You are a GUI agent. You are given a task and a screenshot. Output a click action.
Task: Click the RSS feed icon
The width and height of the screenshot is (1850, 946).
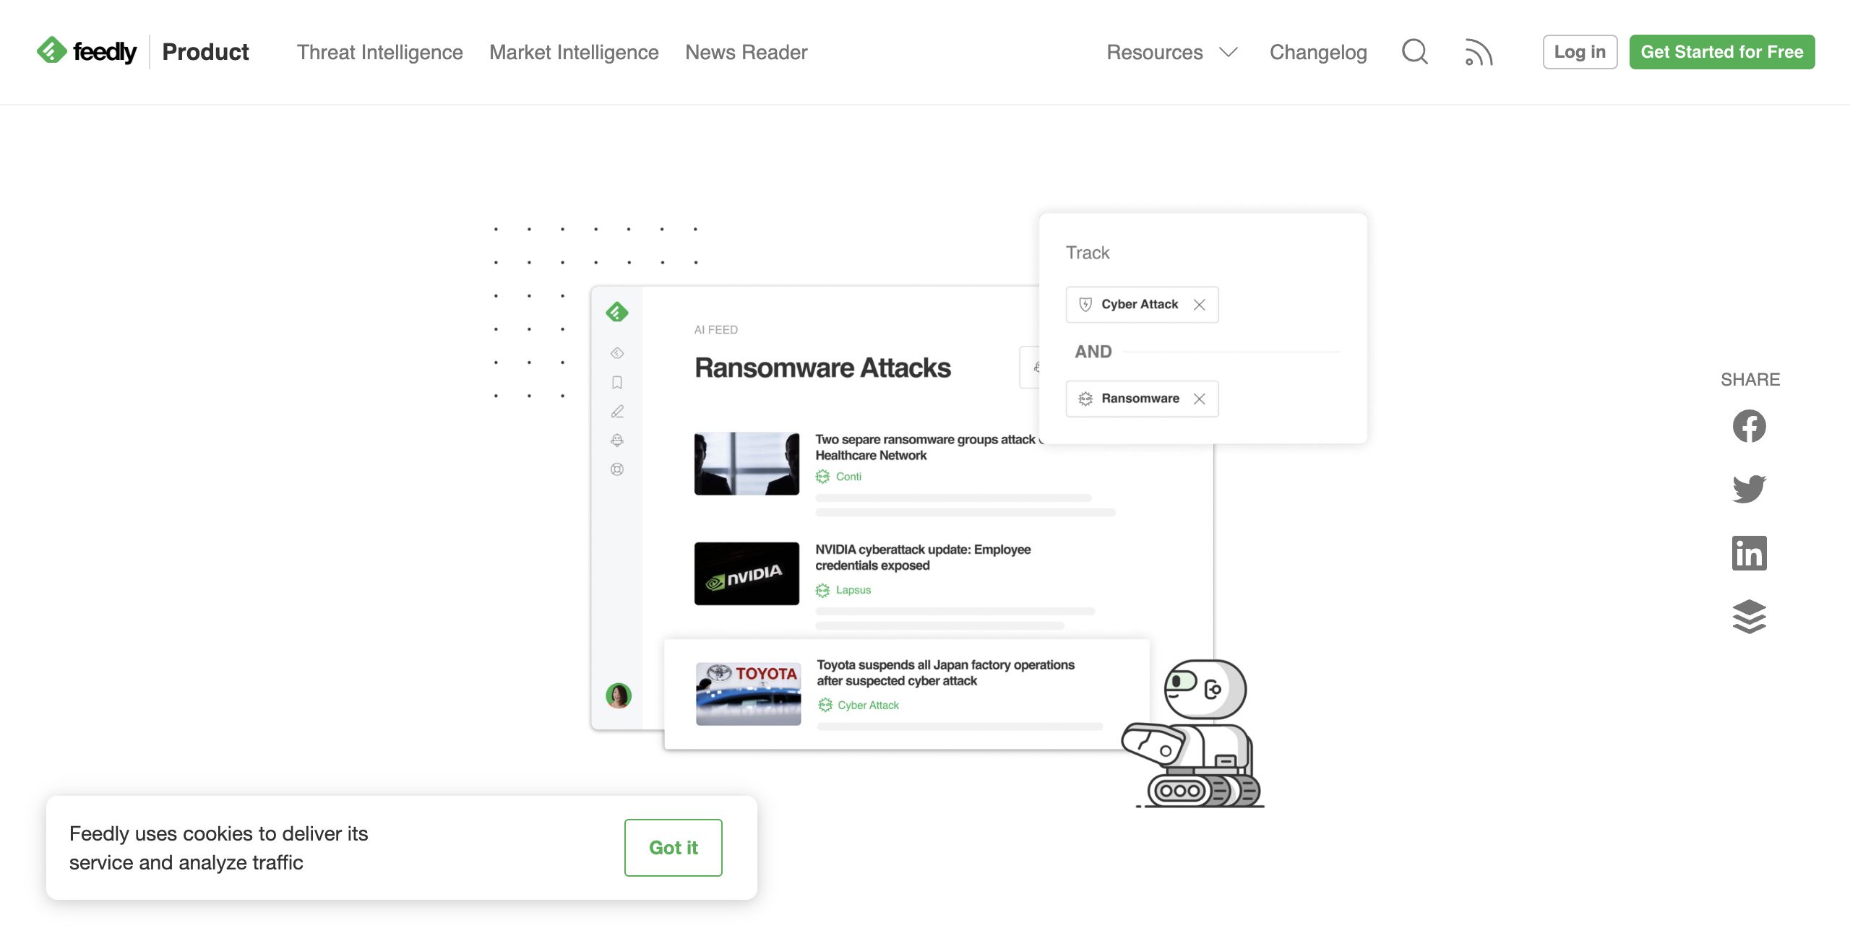1479,52
